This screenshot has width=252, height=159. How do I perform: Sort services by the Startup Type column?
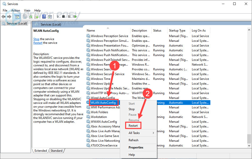178,30
